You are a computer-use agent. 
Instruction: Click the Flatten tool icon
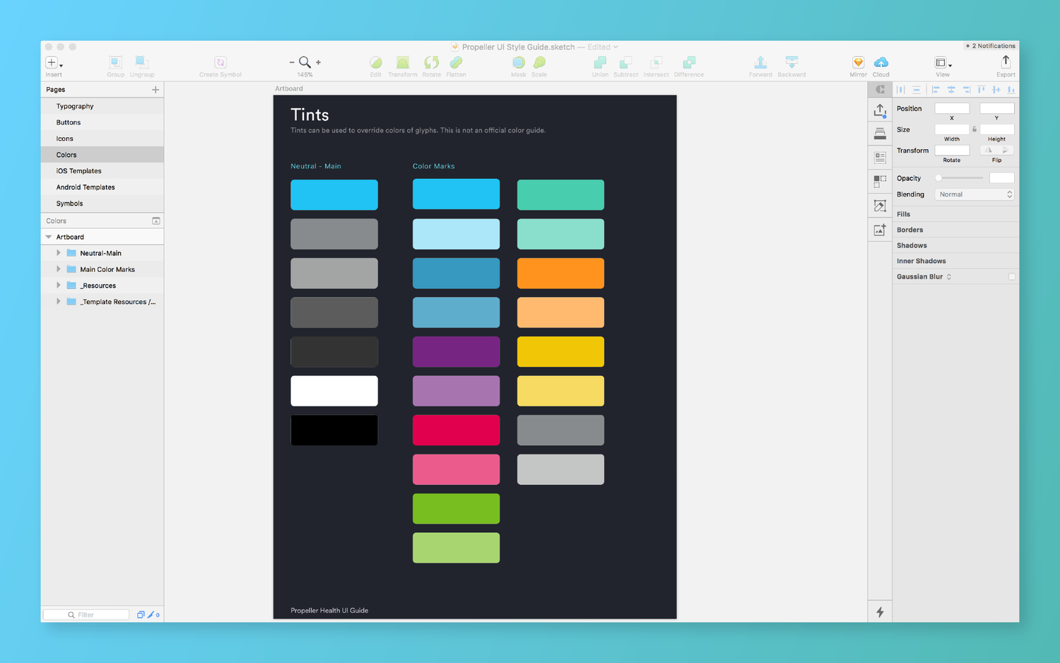point(456,62)
